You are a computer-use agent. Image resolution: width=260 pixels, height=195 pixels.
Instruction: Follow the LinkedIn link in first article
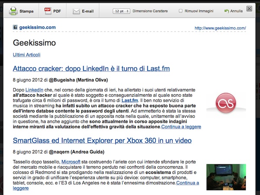pyautogui.click(x=34, y=90)
